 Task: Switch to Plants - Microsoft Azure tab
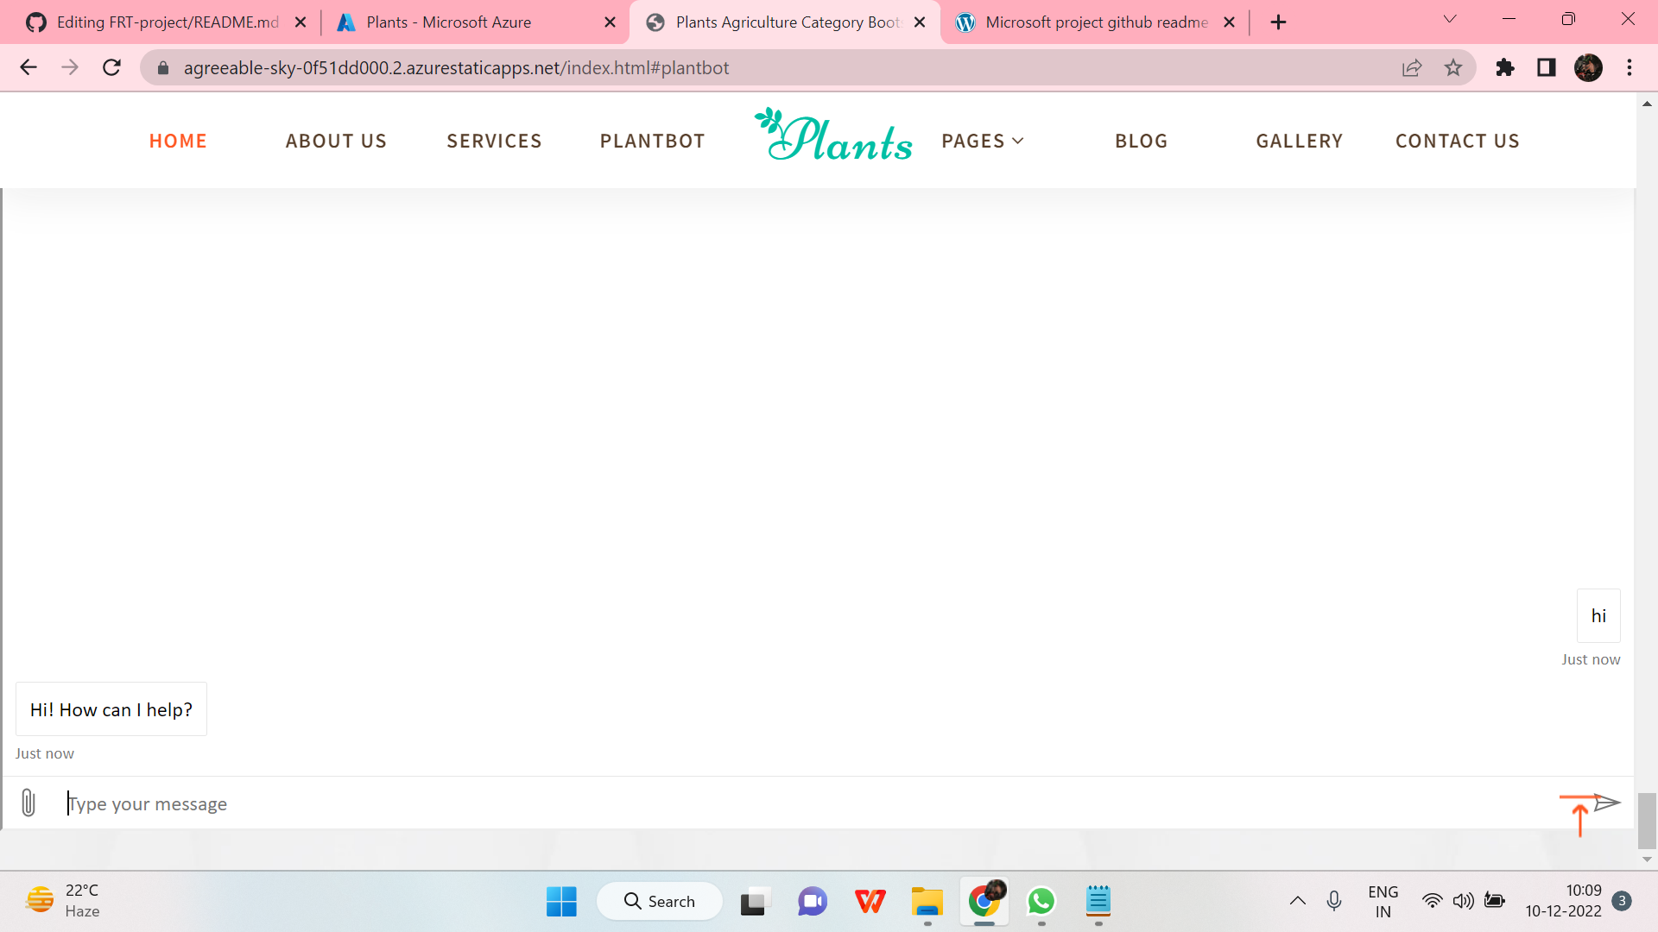click(448, 22)
